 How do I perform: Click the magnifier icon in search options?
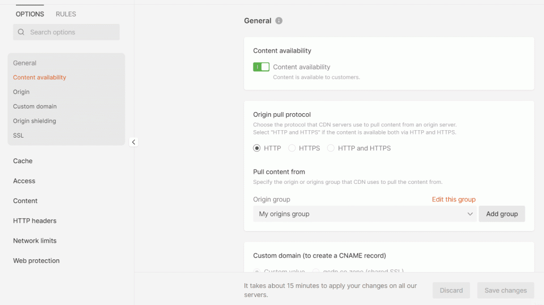click(x=21, y=32)
